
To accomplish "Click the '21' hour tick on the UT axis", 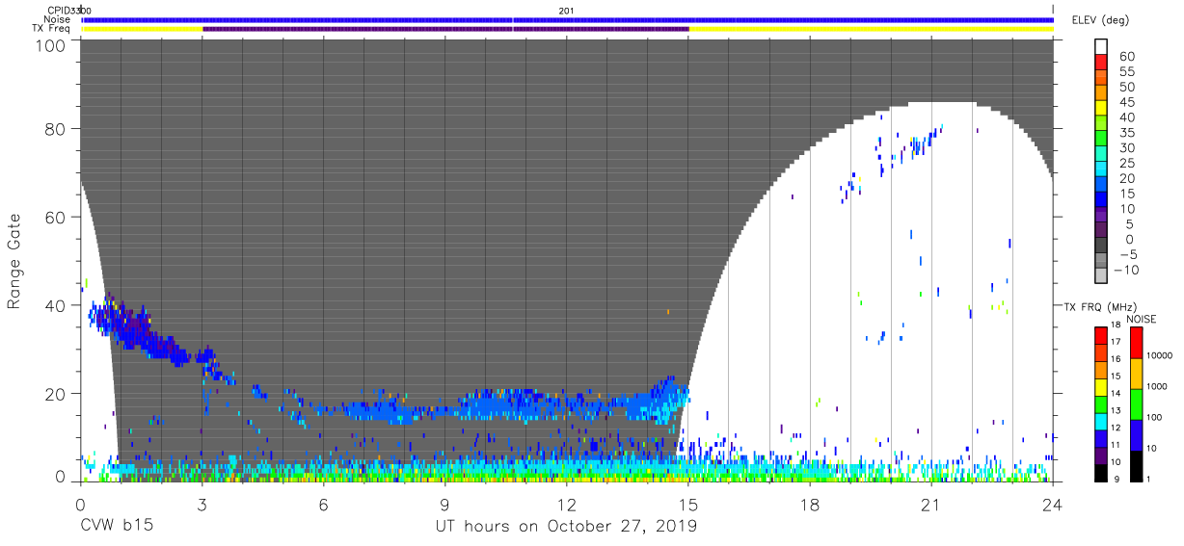I will pyautogui.click(x=930, y=504).
